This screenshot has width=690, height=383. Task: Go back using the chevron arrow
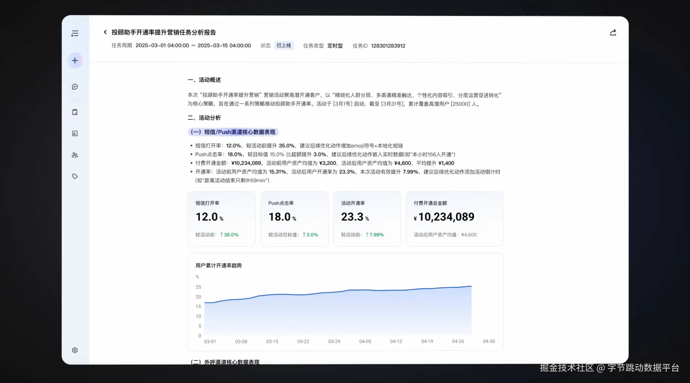(105, 32)
